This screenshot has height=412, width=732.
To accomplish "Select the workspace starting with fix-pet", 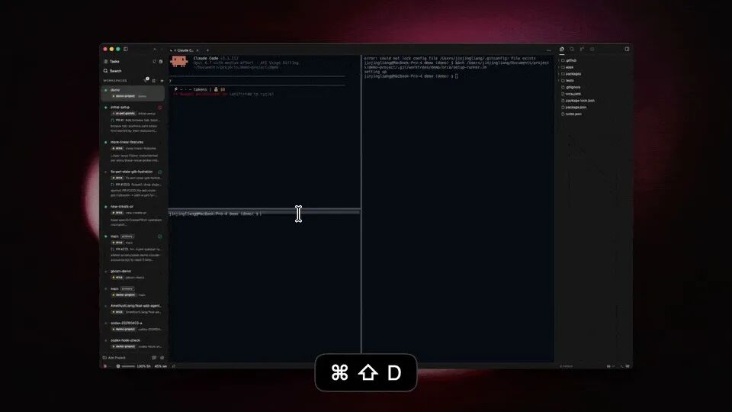I will pyautogui.click(x=133, y=184).
